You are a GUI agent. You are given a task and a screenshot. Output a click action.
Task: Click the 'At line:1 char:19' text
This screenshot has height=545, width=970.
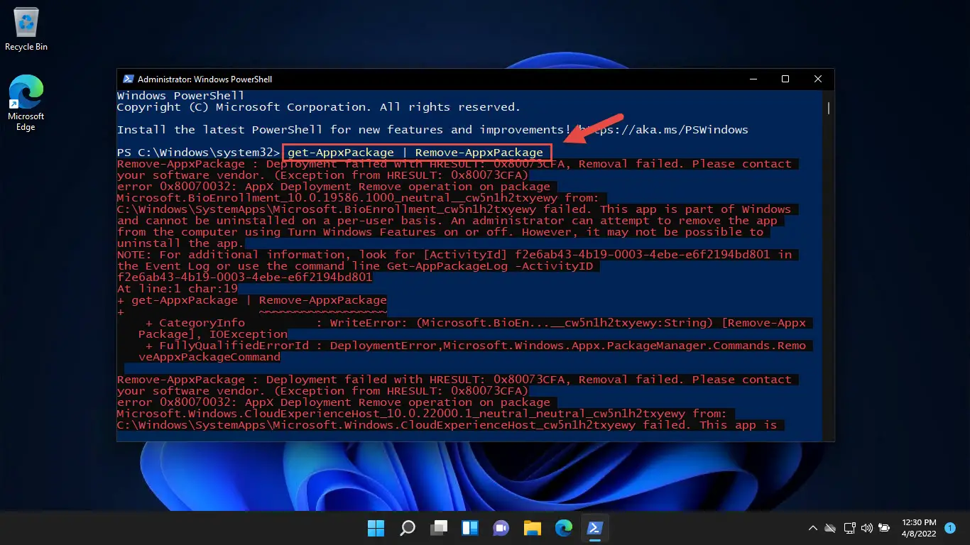(178, 289)
